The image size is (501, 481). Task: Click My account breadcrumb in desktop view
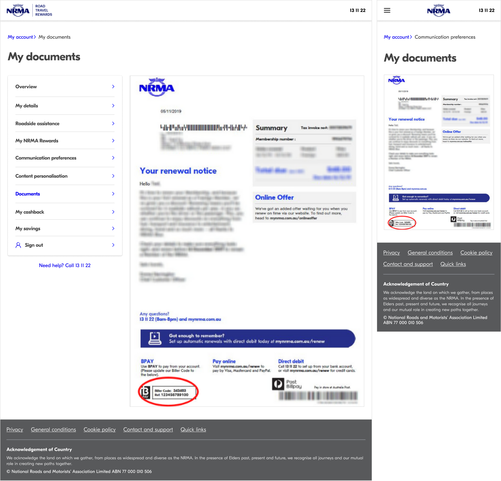point(20,37)
